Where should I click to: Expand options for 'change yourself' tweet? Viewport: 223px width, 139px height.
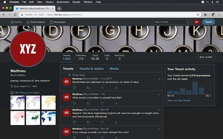point(159,129)
